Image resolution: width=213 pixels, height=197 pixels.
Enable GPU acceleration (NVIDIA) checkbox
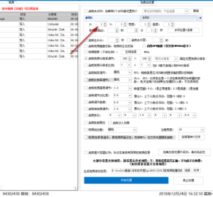pyautogui.click(x=144, y=46)
